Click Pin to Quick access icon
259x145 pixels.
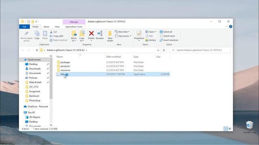point(26,34)
